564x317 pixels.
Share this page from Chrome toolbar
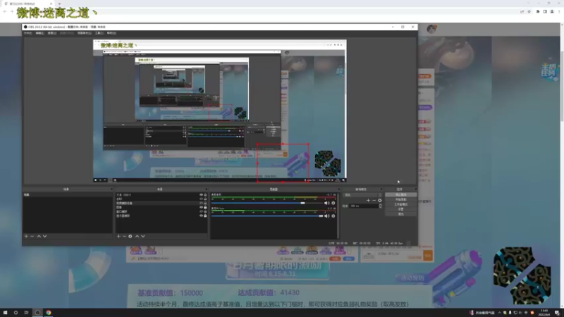[522, 11]
